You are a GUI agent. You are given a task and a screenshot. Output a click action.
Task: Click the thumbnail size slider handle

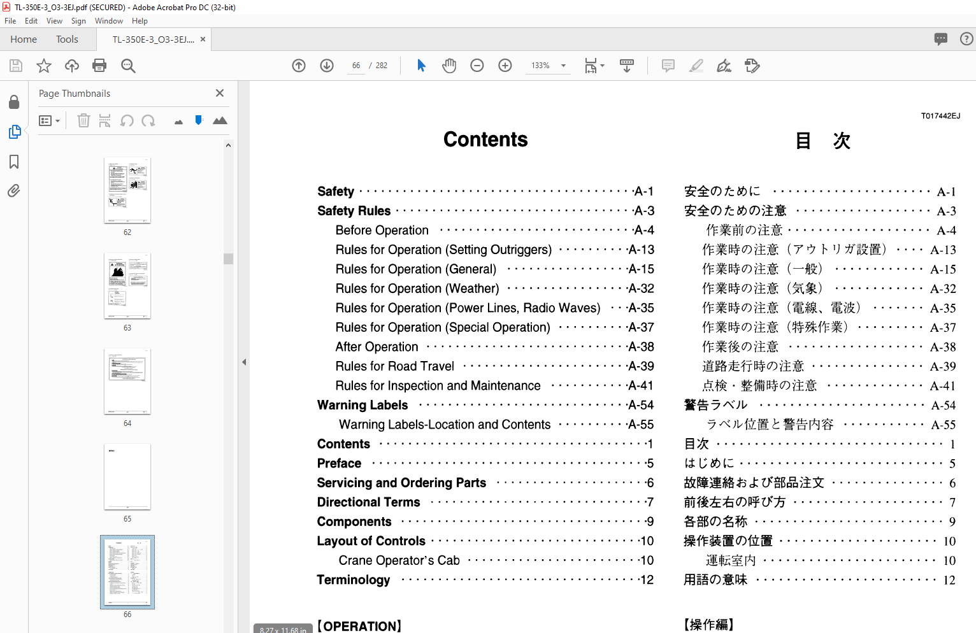199,120
